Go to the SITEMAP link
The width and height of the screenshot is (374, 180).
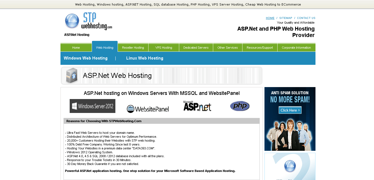click(286, 18)
